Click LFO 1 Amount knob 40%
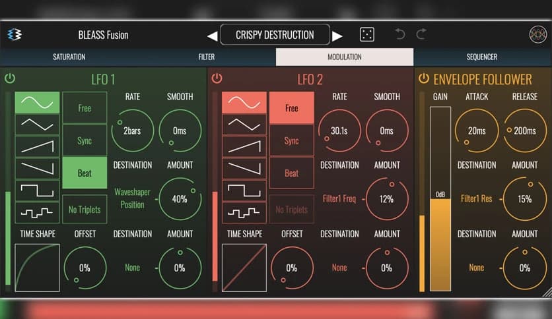The height and width of the screenshot is (319, 552). point(180,199)
